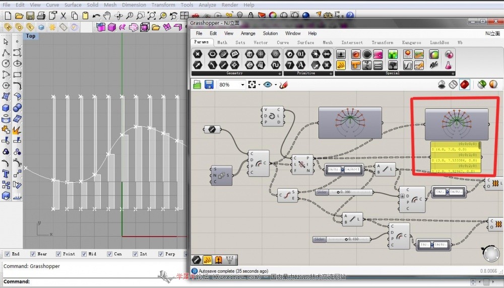Screen dimensions: 504x288
Task: Click the Rhino Print icon
Action: [x=41, y=16]
